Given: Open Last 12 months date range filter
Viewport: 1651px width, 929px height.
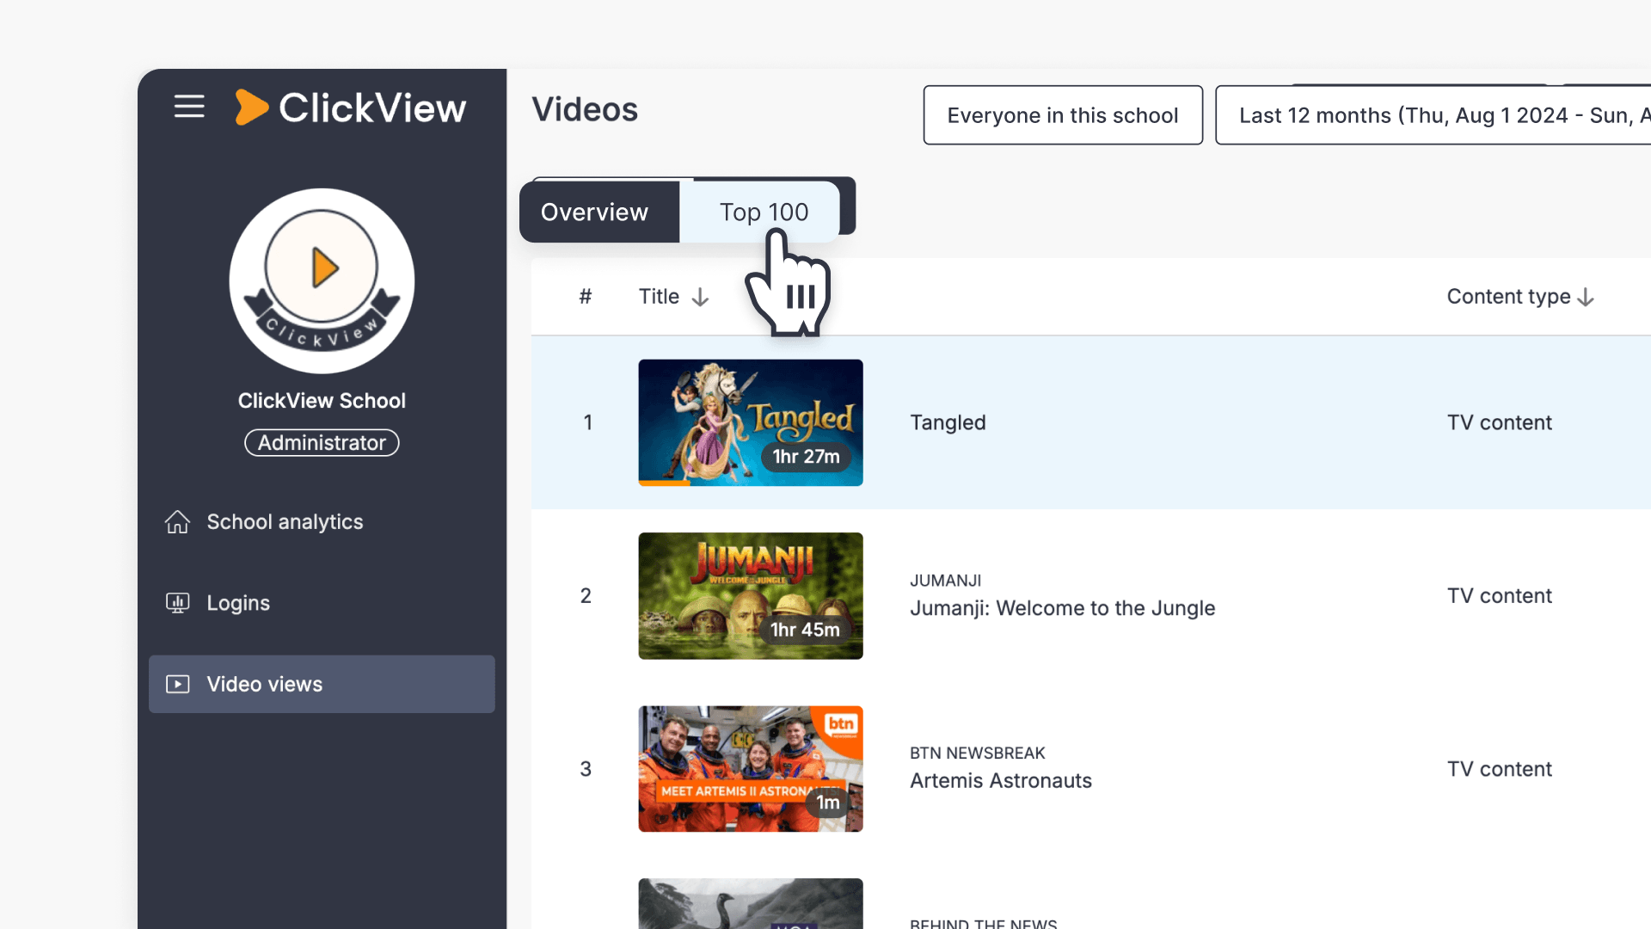Looking at the screenshot, I should (1433, 115).
